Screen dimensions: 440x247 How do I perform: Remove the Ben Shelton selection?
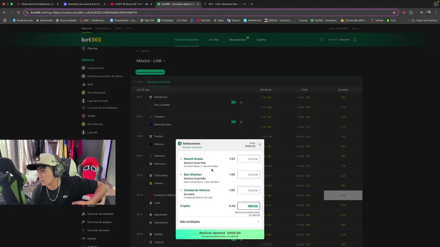(181, 175)
